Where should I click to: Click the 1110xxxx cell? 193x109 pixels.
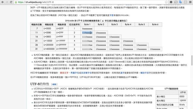[87, 37]
